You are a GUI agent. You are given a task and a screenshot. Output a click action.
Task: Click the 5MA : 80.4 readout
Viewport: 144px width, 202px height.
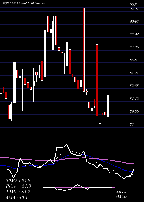click(x=17, y=197)
